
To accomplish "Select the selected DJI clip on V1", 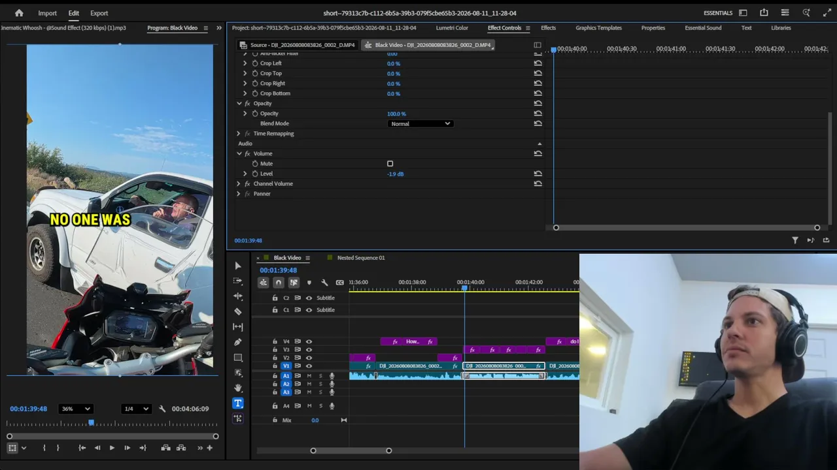I will click(x=504, y=366).
